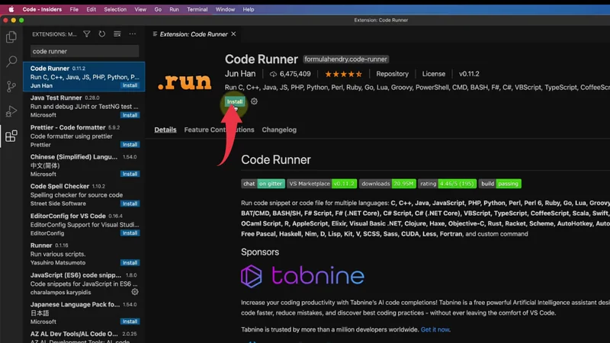Refresh the extensions list
Viewport: 610px width, 343px height.
pyautogui.click(x=101, y=34)
